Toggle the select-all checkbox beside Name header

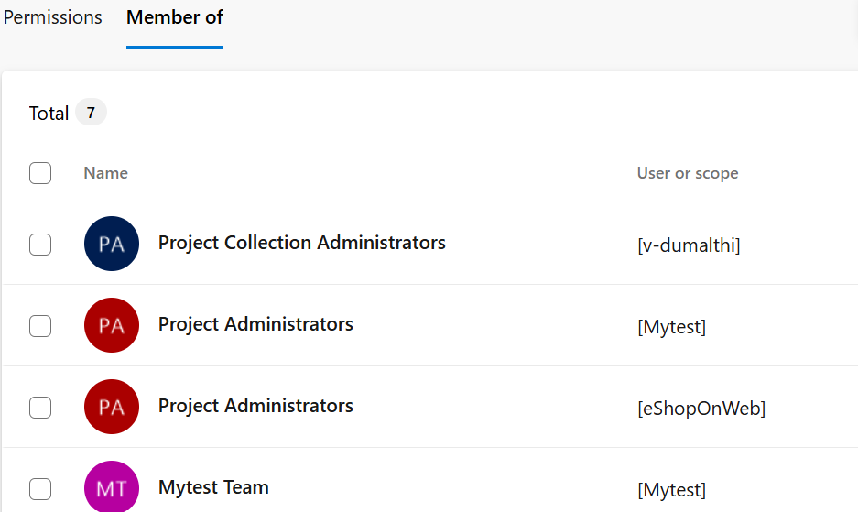tap(40, 173)
